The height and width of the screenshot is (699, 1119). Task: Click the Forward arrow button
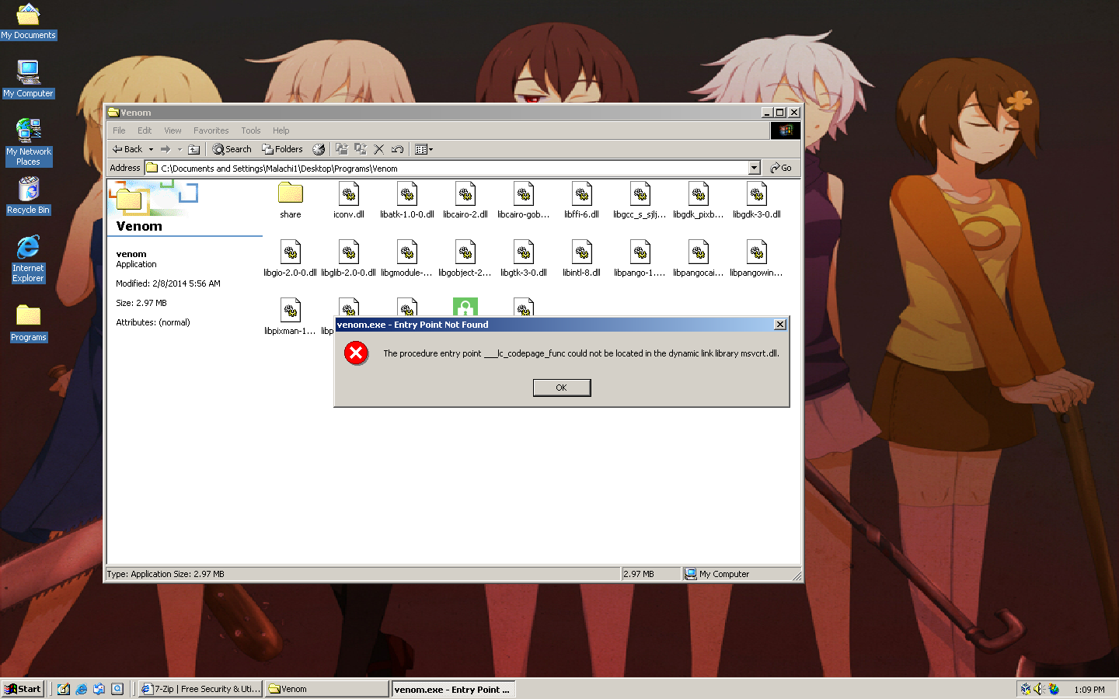click(x=166, y=149)
